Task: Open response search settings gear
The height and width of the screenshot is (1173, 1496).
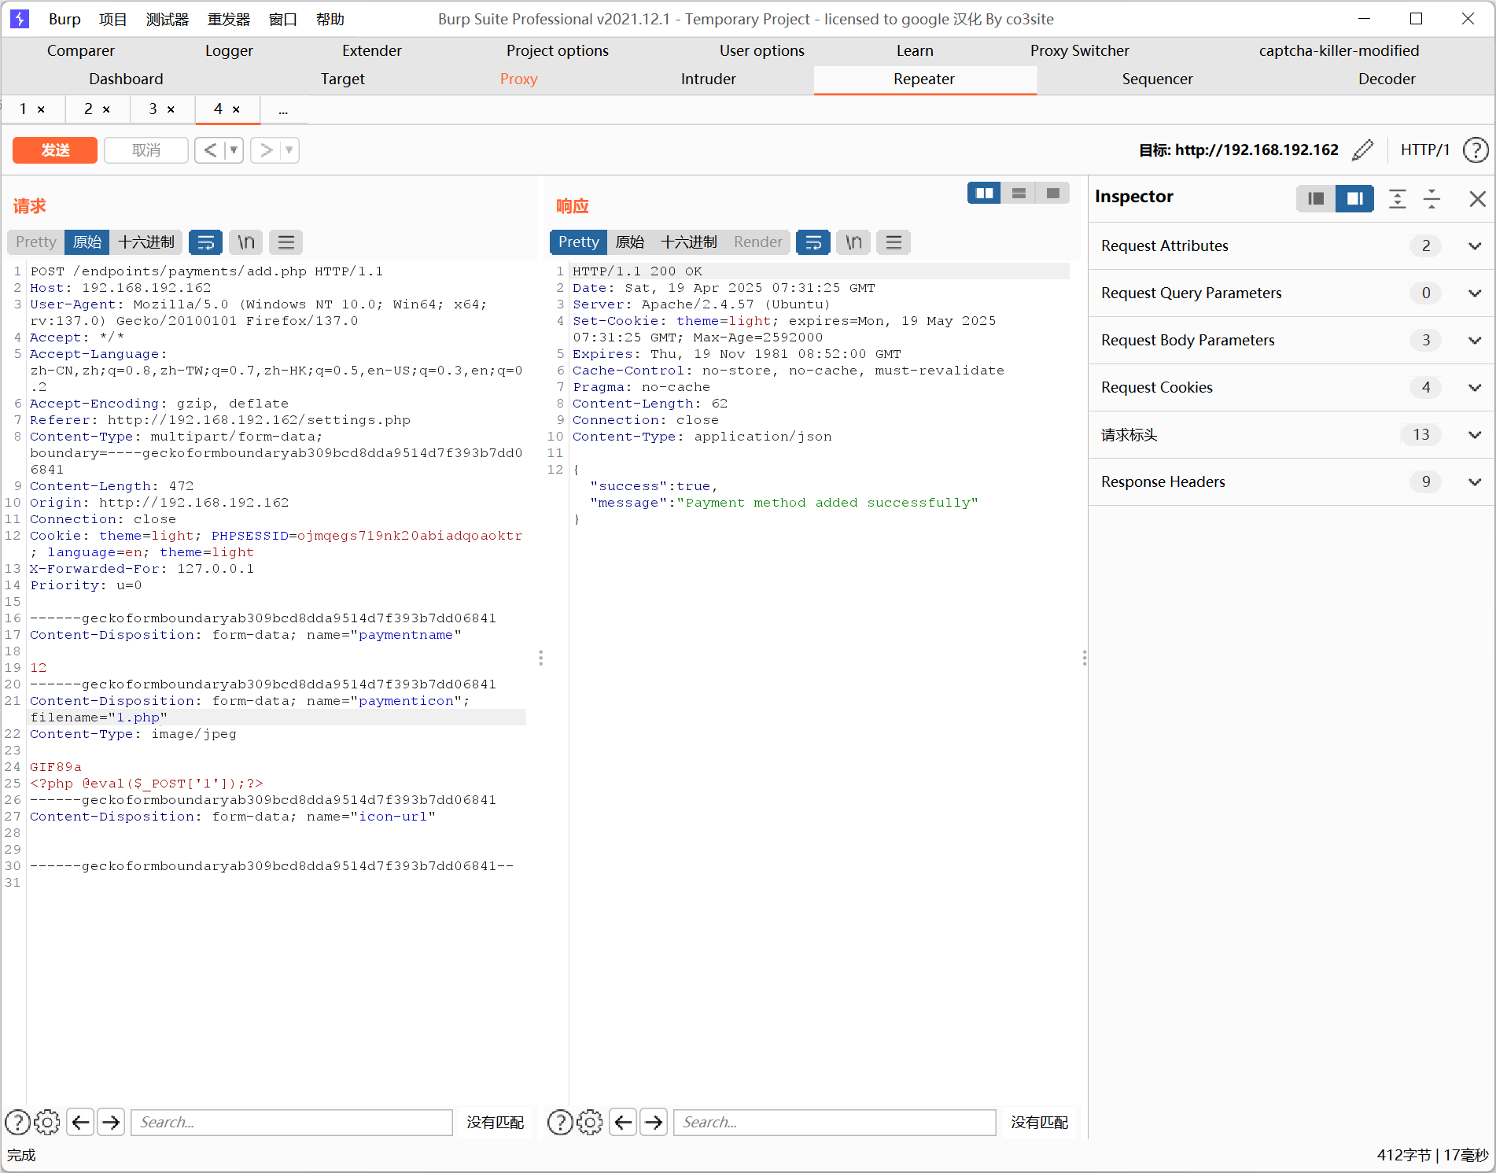Action: (x=590, y=1122)
